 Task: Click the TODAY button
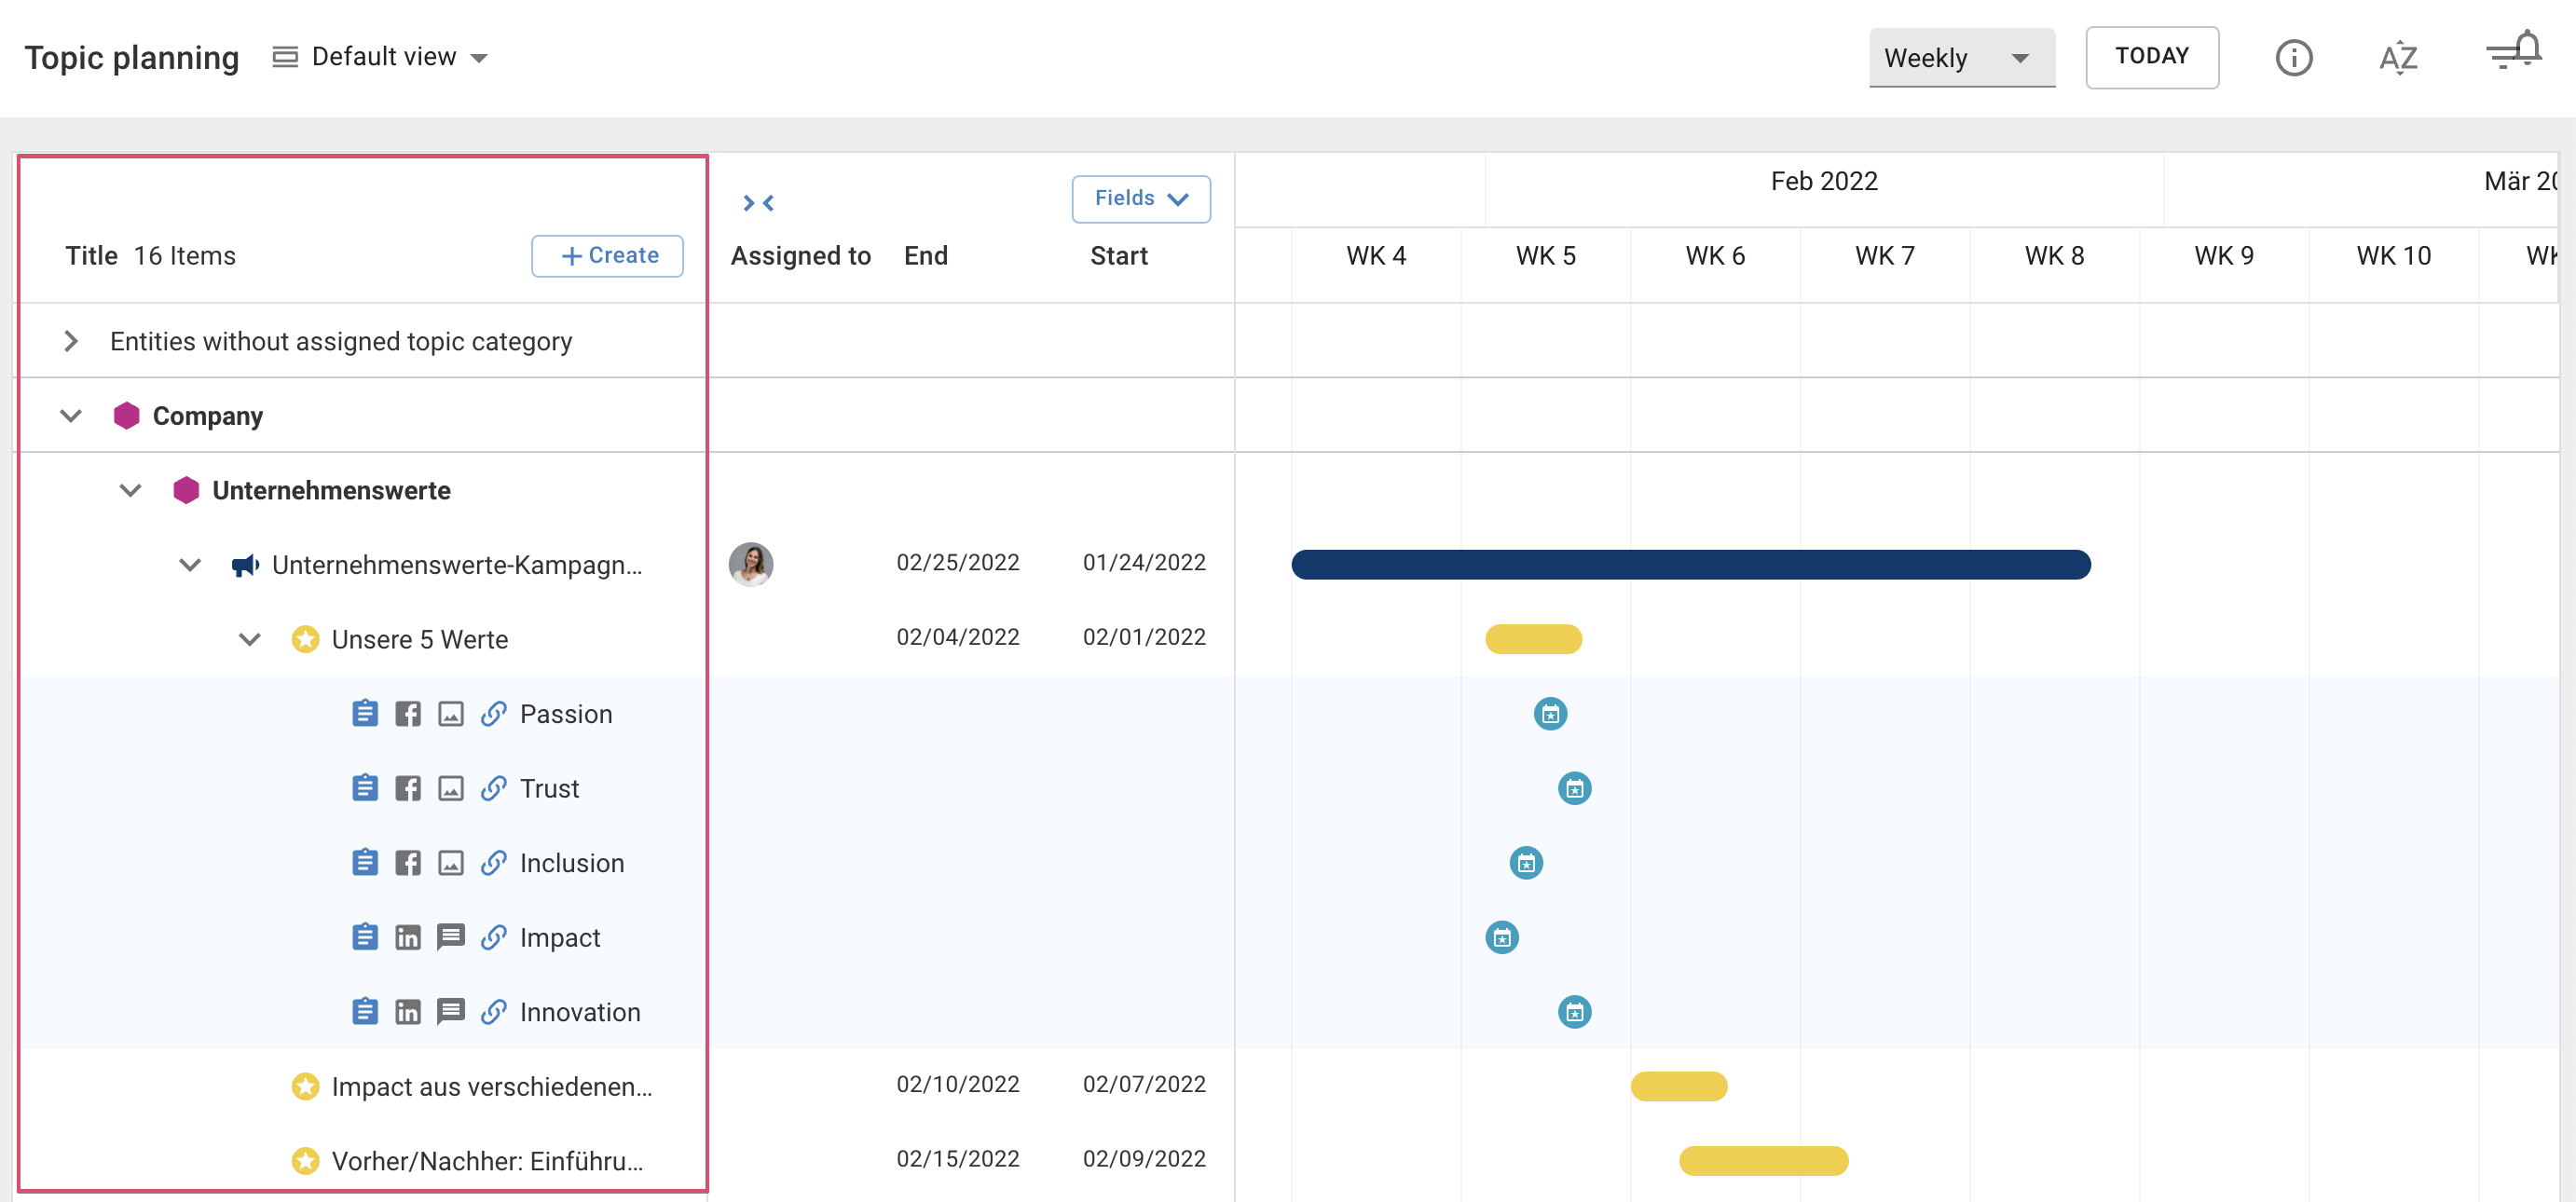point(2152,57)
